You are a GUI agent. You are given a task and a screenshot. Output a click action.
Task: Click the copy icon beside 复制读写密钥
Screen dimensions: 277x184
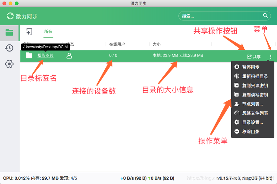[237, 95]
